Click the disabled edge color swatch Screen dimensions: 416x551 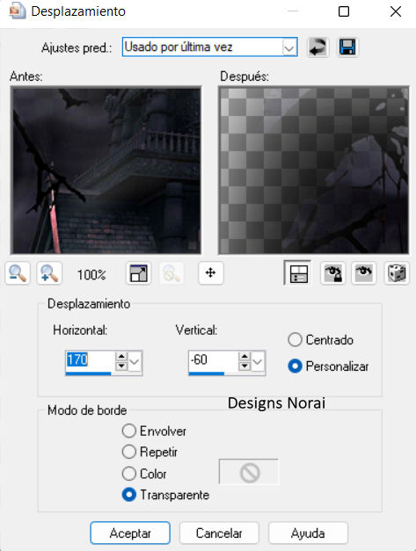249,472
